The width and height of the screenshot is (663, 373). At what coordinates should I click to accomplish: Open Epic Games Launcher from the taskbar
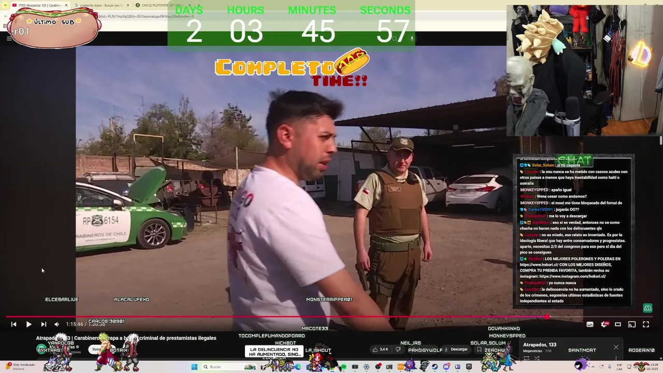click(468, 367)
